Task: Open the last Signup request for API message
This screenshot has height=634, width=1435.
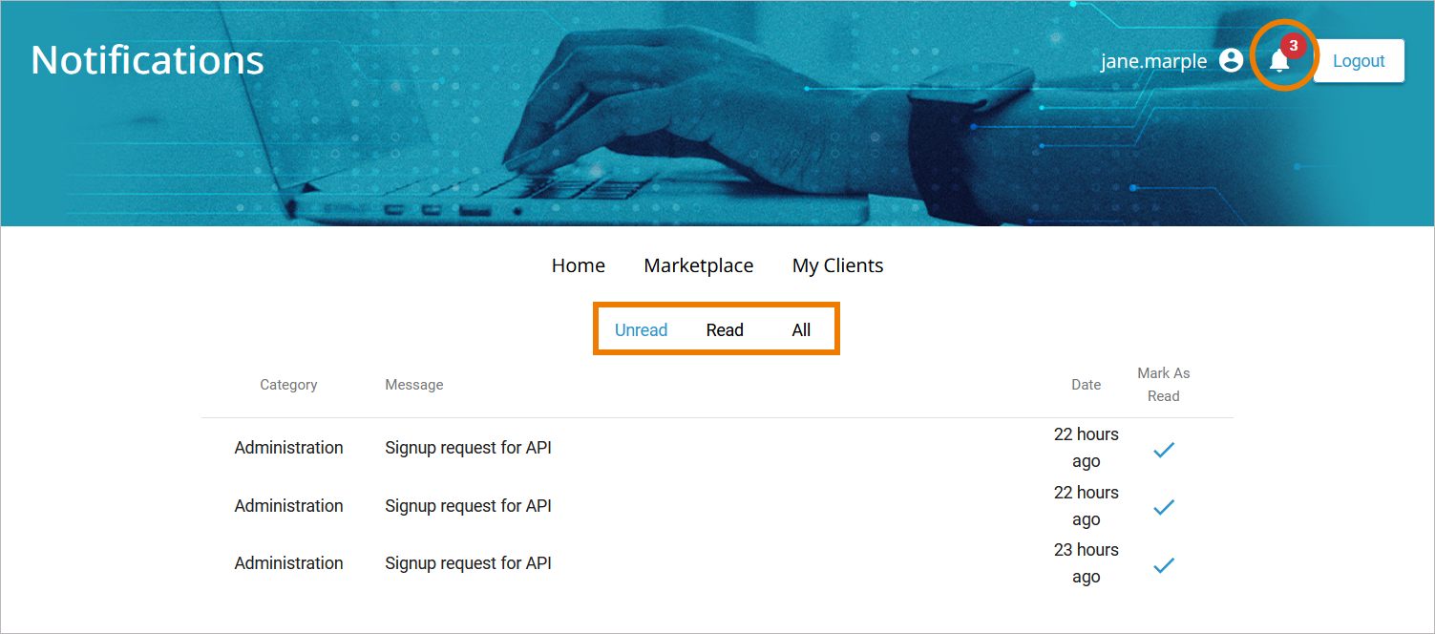Action: [x=468, y=563]
